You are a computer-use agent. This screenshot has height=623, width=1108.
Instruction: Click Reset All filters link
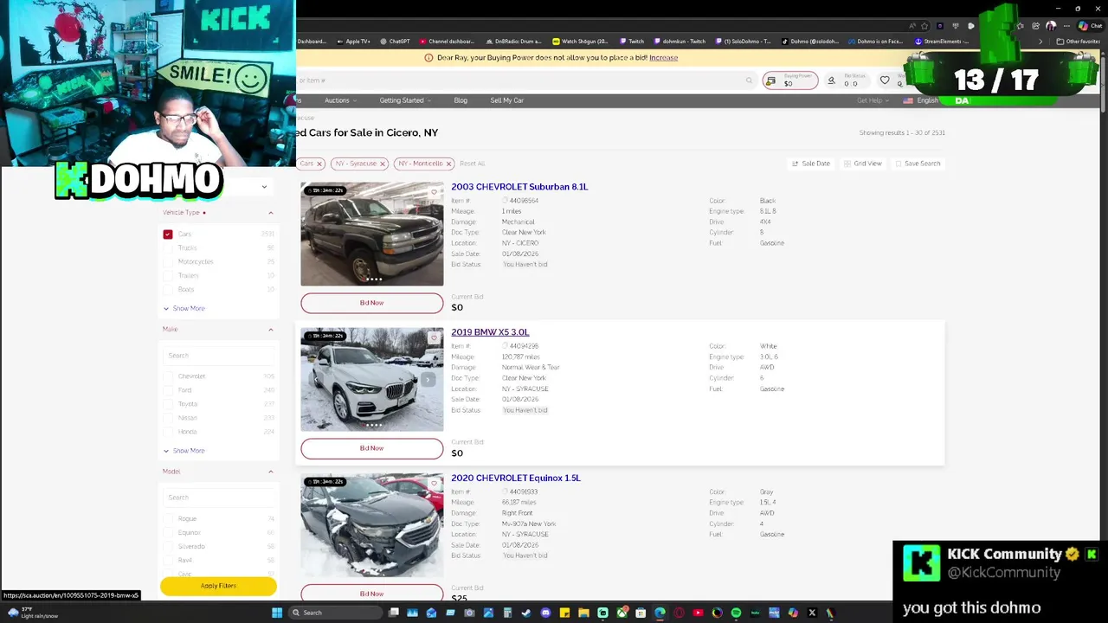pyautogui.click(x=472, y=164)
